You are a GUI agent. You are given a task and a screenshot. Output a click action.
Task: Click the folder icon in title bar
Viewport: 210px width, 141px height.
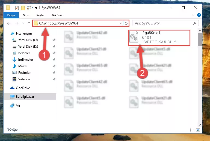point(8,8)
